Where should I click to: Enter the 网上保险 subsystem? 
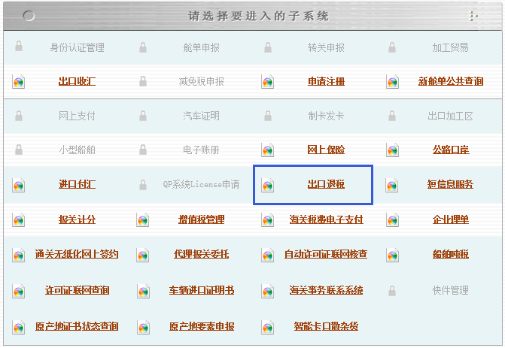click(x=326, y=150)
